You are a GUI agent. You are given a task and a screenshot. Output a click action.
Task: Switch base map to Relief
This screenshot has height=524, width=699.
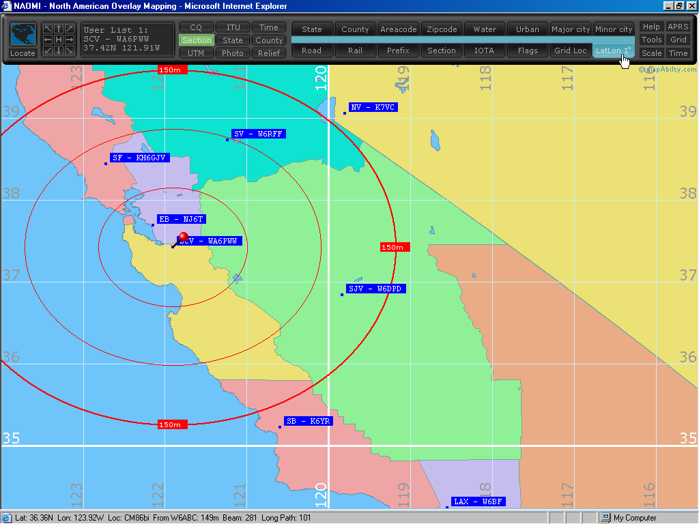(x=269, y=53)
